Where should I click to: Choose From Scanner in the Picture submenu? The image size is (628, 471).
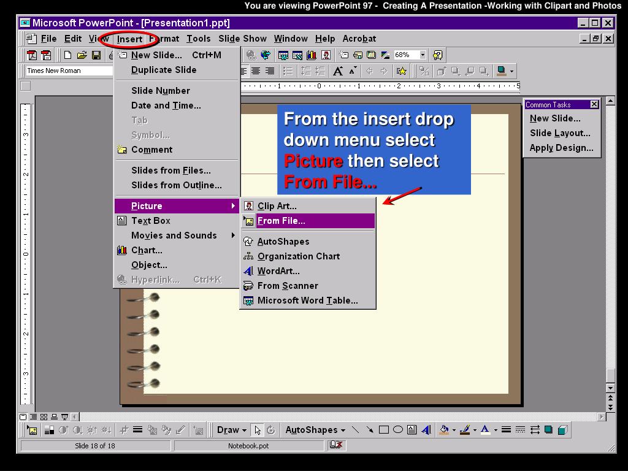pyautogui.click(x=308, y=286)
